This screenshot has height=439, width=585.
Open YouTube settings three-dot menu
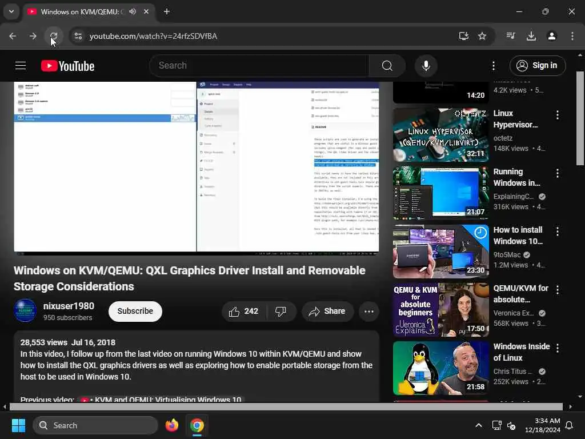(x=493, y=66)
